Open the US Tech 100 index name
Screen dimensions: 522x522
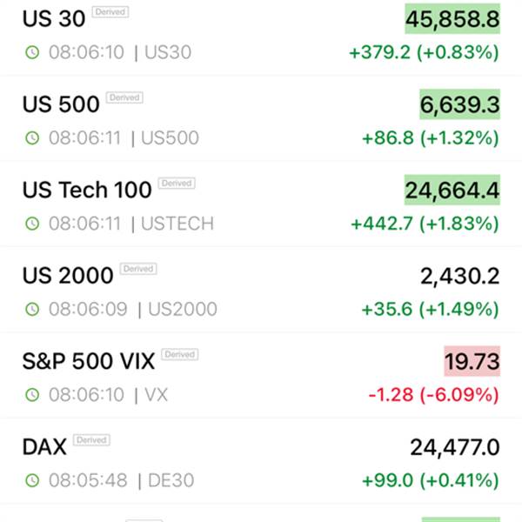tap(87, 190)
